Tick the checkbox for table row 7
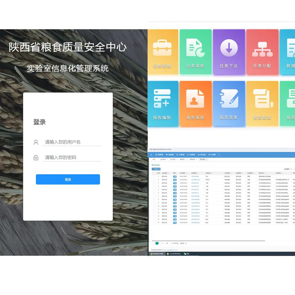Viewport: 295px width, 295px height. tap(154, 196)
